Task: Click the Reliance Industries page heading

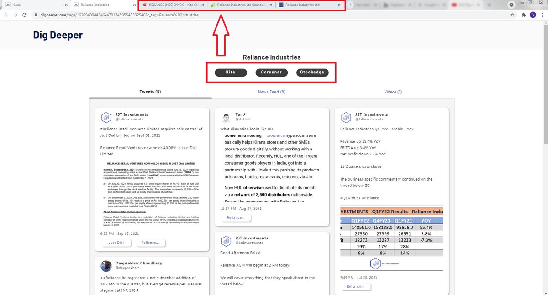Action: (272, 57)
